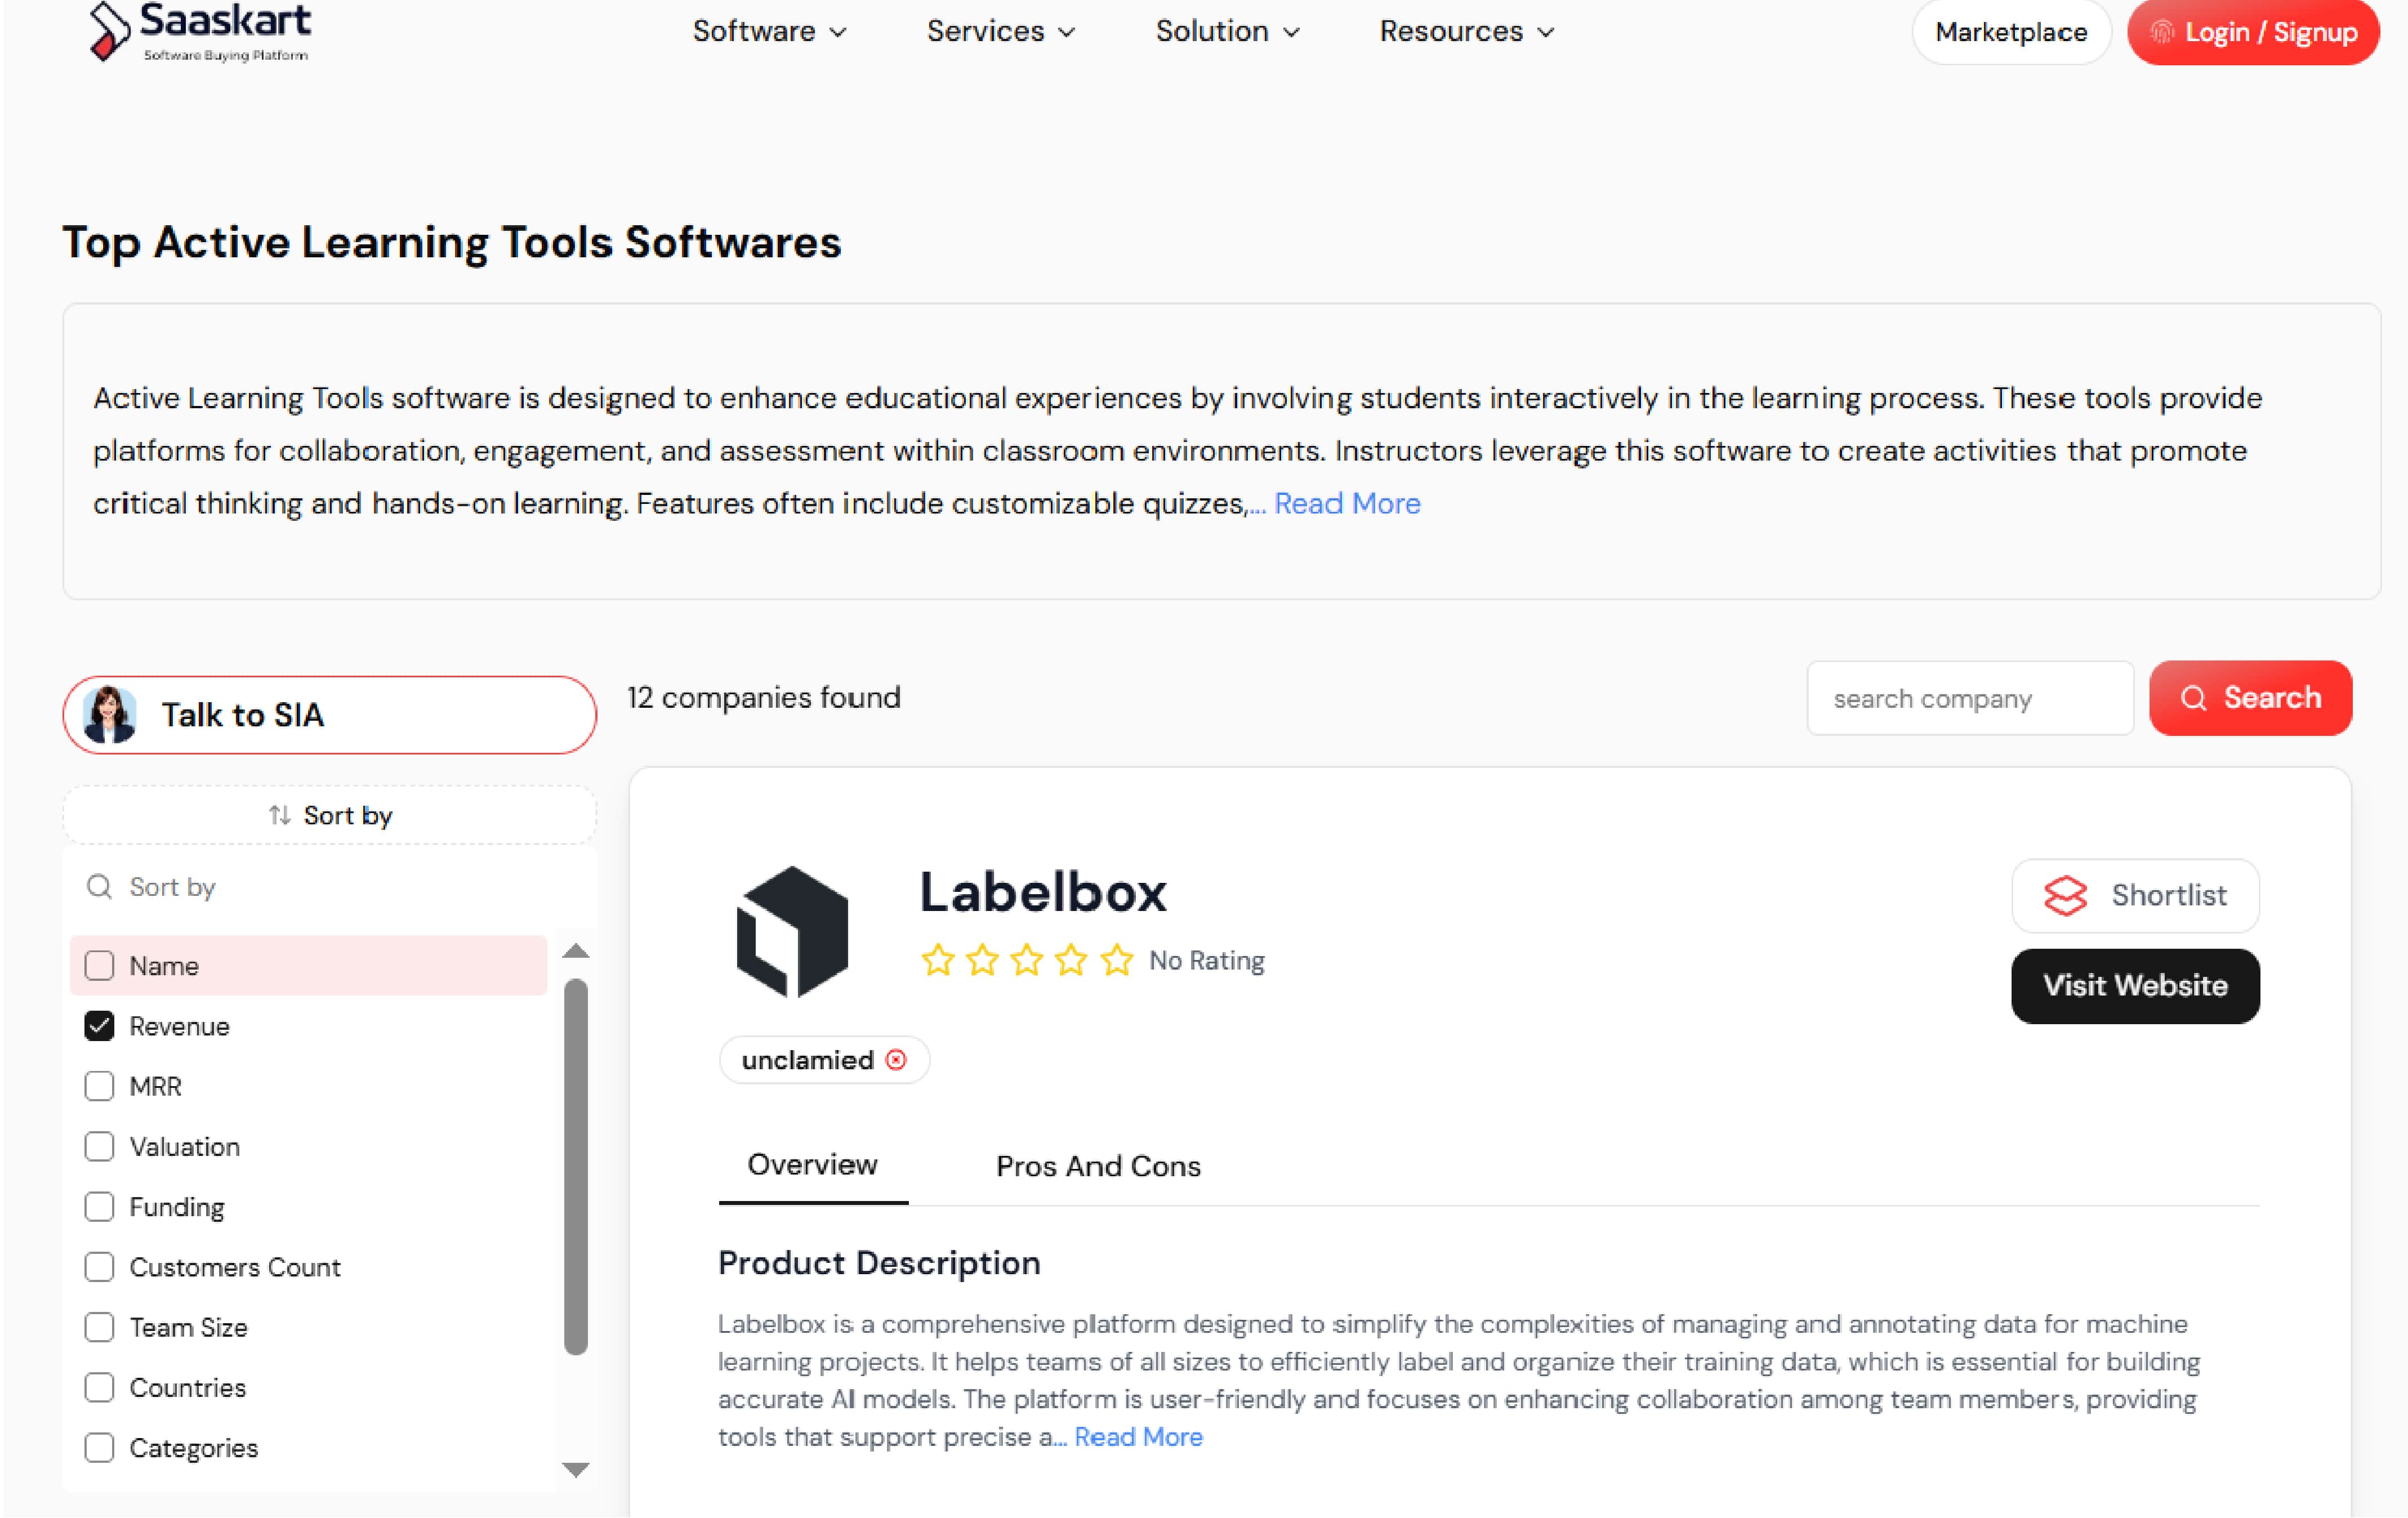Click the No Rating label
2408x1518 pixels.
pyautogui.click(x=1206, y=960)
